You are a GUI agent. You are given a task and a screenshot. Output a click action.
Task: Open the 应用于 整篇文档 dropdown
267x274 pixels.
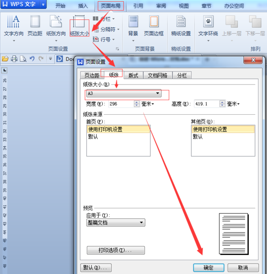point(116,222)
